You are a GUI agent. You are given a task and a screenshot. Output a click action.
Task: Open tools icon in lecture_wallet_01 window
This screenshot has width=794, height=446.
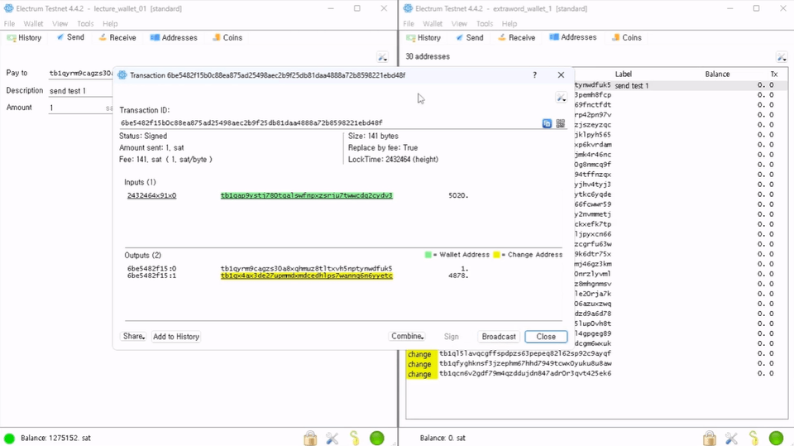tap(383, 57)
